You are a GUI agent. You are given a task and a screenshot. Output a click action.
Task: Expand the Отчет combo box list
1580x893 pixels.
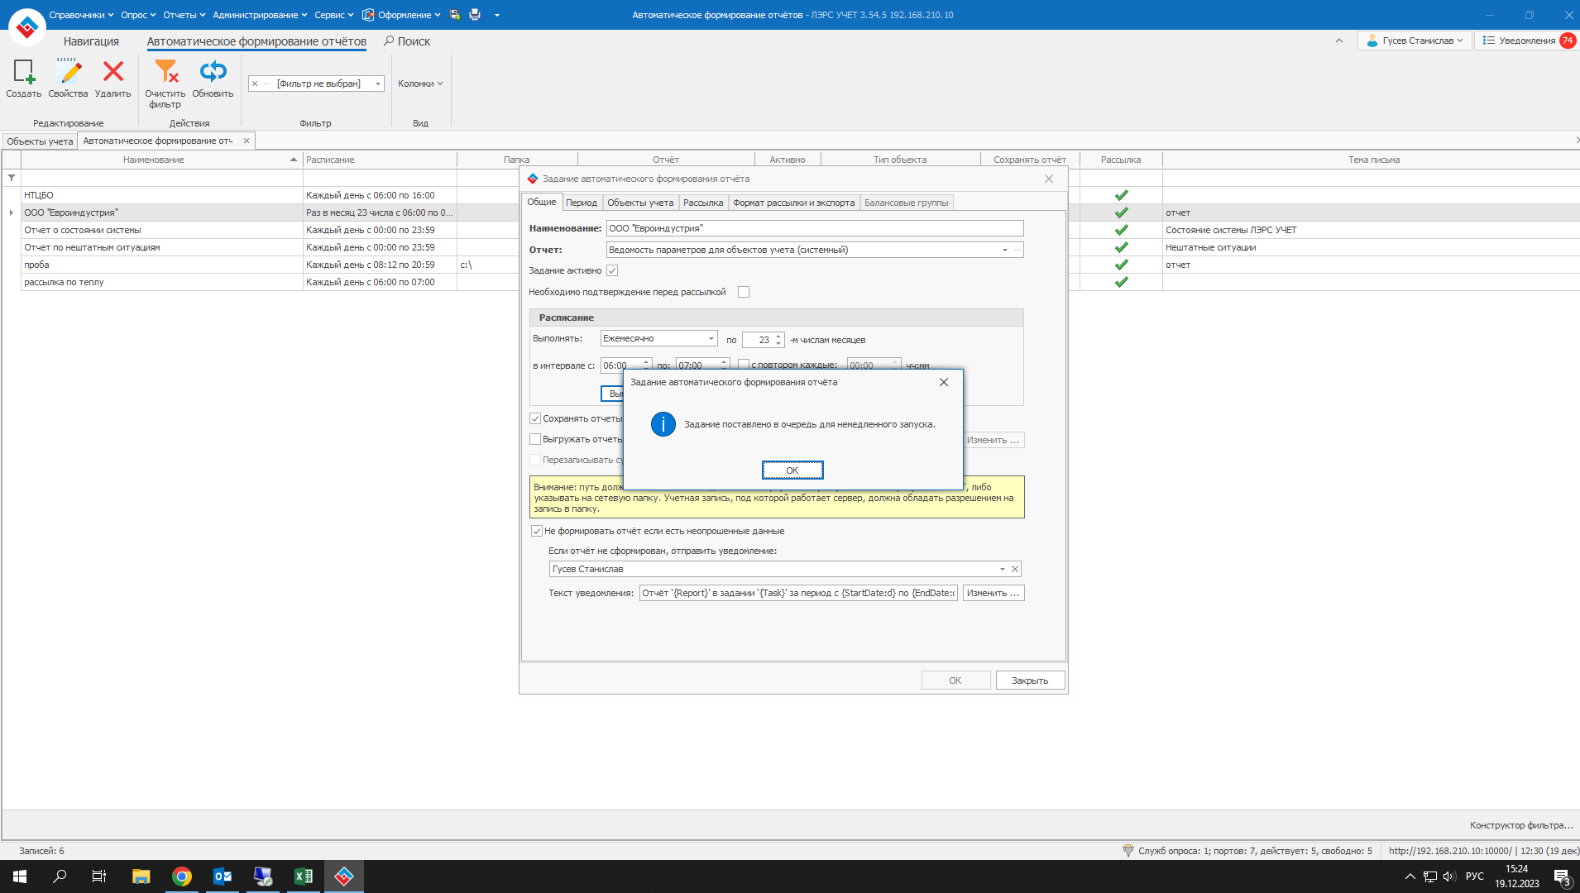[1005, 250]
